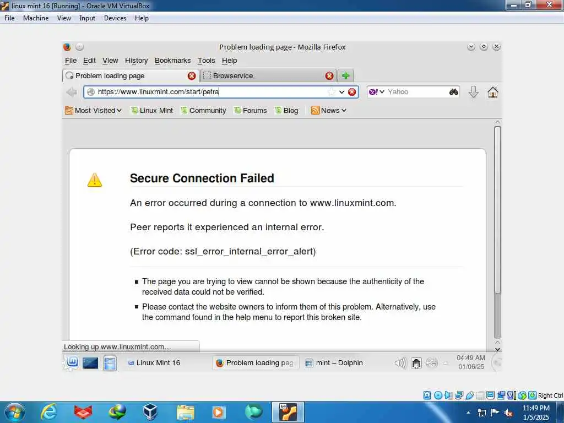Open Windows clock showing 11:49 PM
The image size is (564, 423).
(536, 413)
